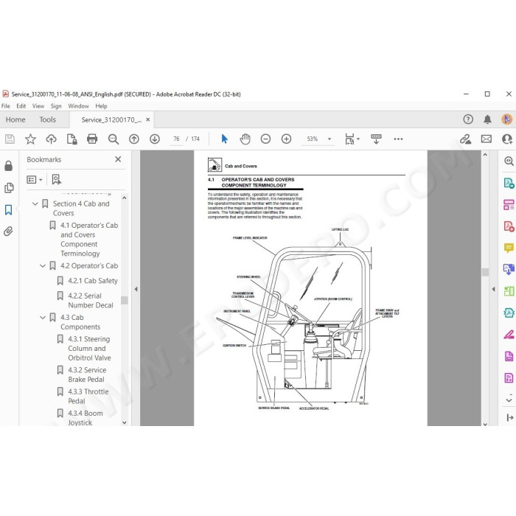Open Create PDF tool in right pane
Image resolution: width=516 pixels, height=516 pixels.
tap(509, 226)
